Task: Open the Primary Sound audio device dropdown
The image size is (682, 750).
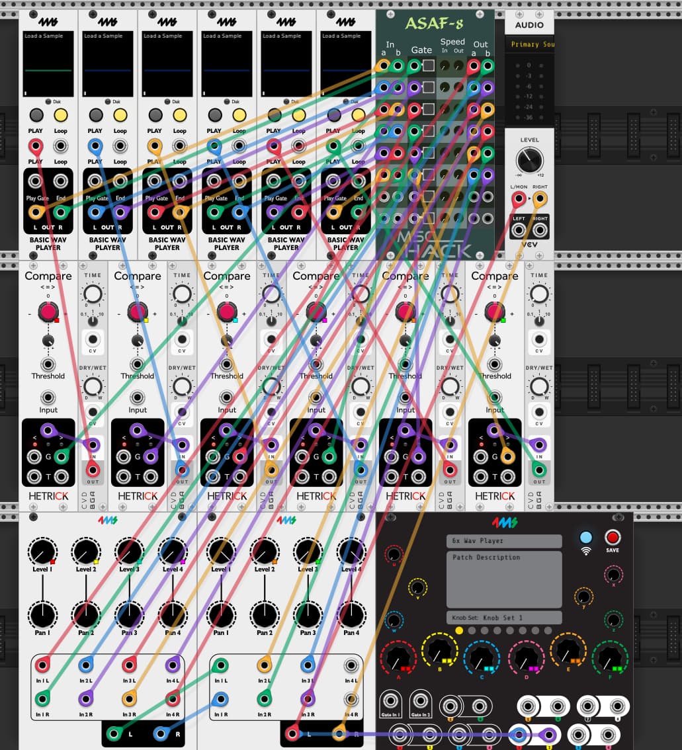Action: 529,45
